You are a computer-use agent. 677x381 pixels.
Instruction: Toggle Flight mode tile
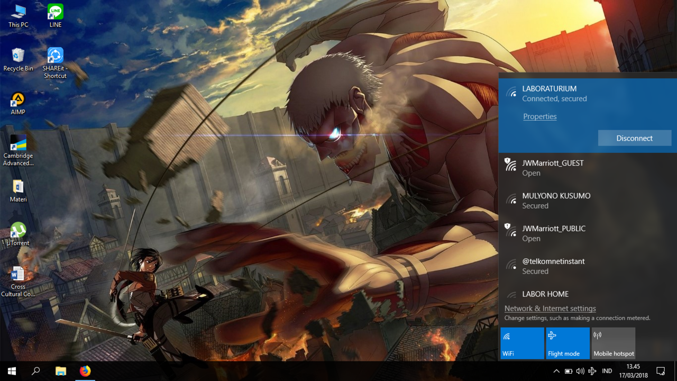[568, 343]
